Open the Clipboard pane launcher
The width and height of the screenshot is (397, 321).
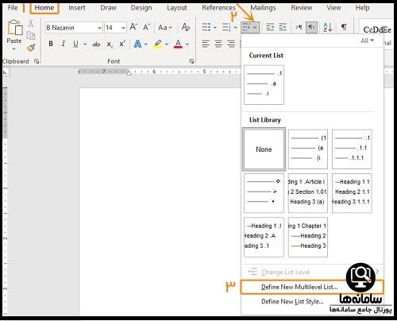pos(37,61)
